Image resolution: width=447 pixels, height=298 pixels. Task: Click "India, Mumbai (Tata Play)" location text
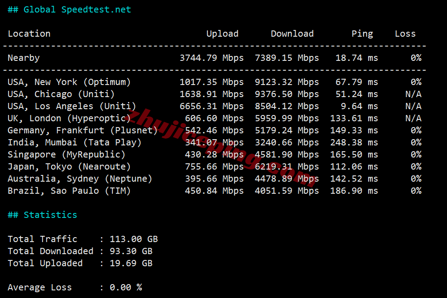coord(75,142)
